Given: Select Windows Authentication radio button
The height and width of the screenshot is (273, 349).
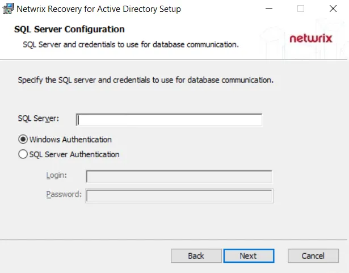Looking at the screenshot, I should coord(23,140).
